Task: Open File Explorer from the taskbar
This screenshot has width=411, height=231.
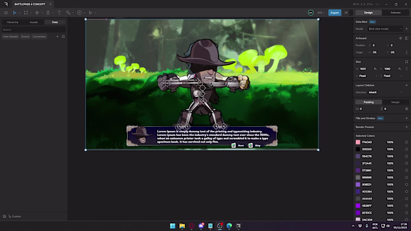Action: [x=182, y=226]
